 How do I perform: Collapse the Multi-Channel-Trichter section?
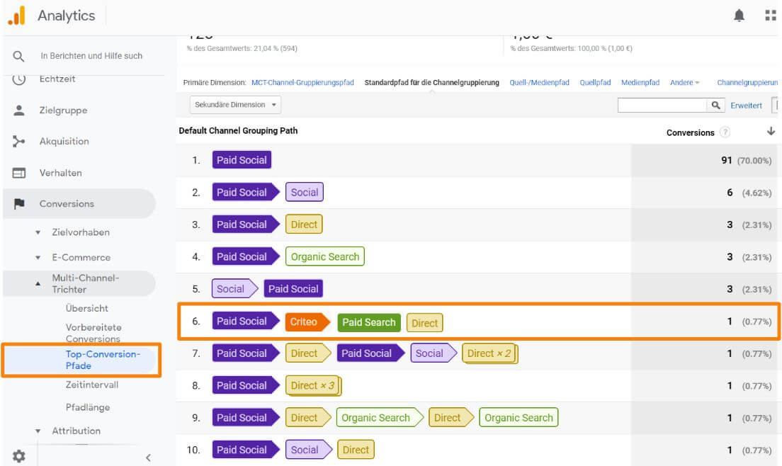tap(38, 283)
